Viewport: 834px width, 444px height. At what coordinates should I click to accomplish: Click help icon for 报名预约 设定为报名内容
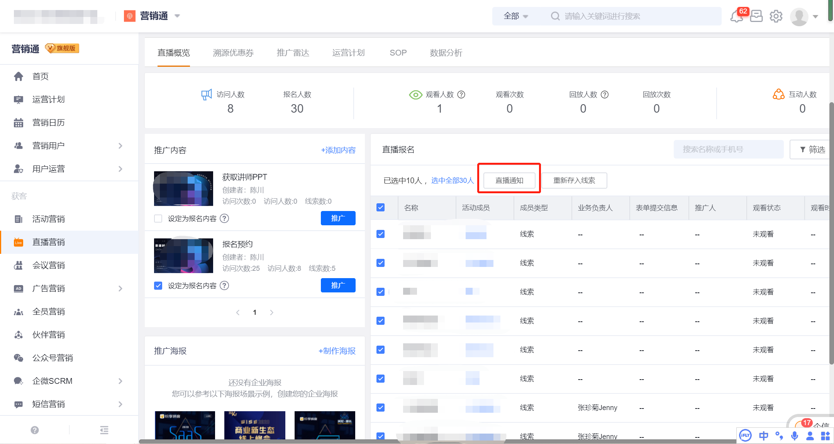coord(224,285)
